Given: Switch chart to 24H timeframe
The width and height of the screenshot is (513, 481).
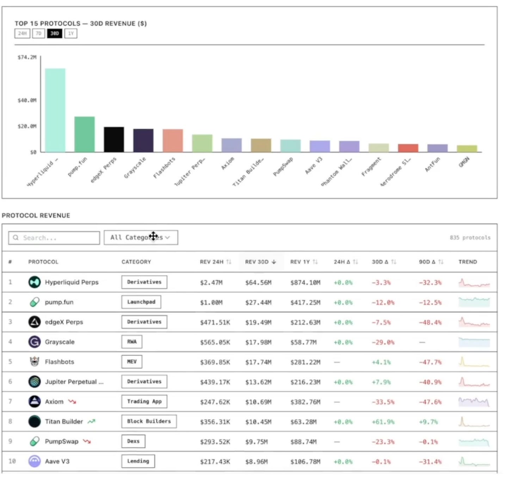Looking at the screenshot, I should click(x=22, y=33).
